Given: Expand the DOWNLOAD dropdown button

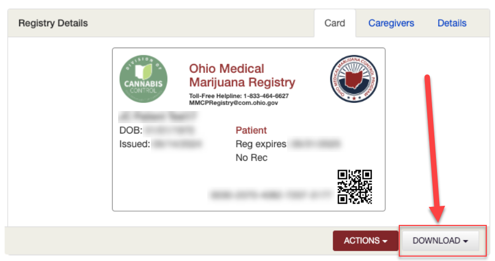Looking at the screenshot, I should point(440,241).
